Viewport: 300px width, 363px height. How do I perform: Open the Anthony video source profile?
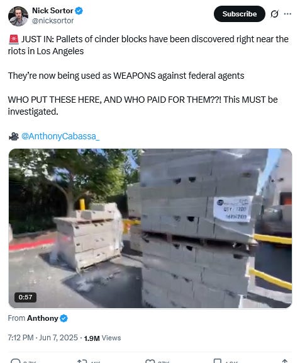coord(43,318)
